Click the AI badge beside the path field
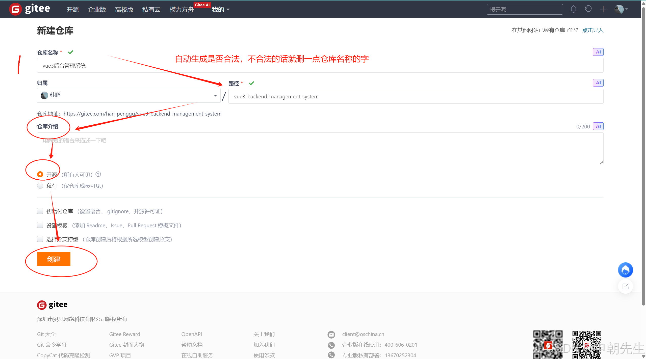 pos(598,83)
